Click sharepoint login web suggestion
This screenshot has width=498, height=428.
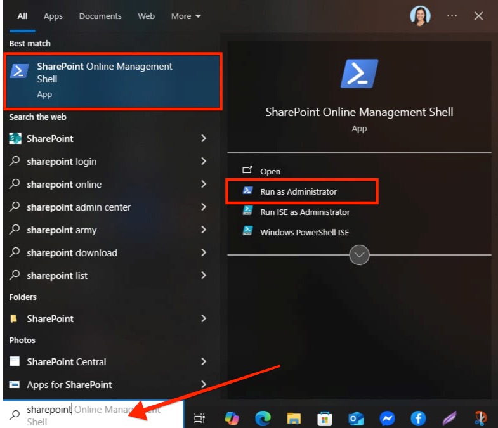click(62, 162)
